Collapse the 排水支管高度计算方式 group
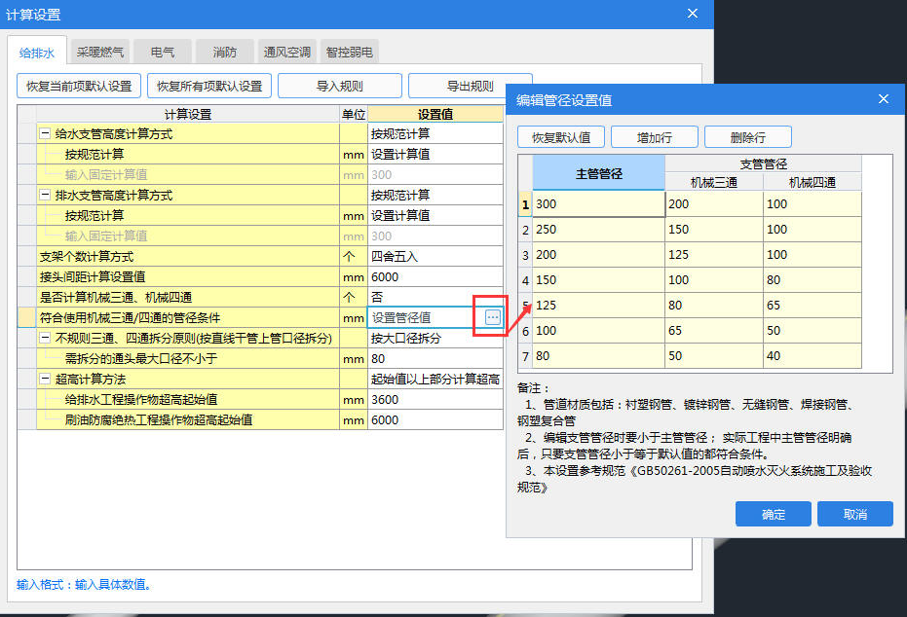The height and width of the screenshot is (617, 907). [x=45, y=196]
